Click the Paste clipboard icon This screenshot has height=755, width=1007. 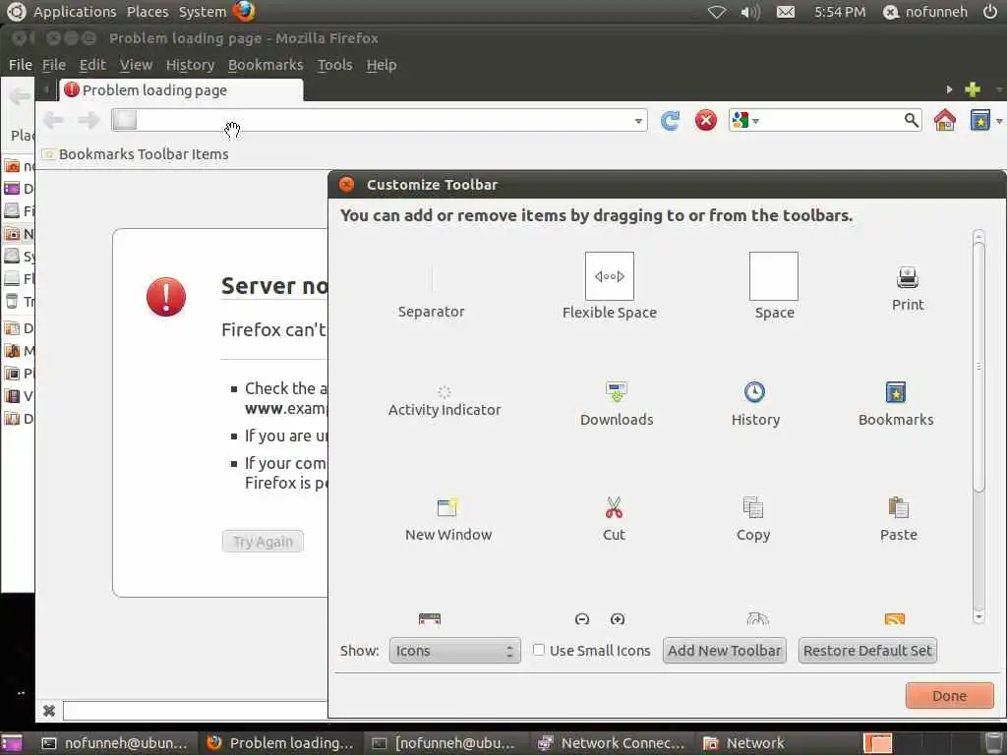coord(899,507)
